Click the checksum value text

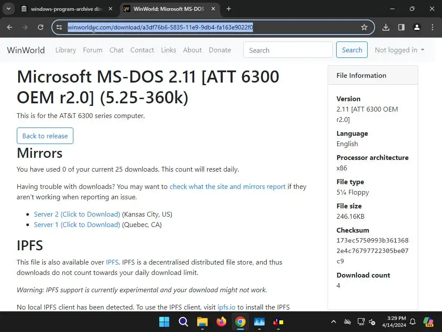click(x=373, y=251)
